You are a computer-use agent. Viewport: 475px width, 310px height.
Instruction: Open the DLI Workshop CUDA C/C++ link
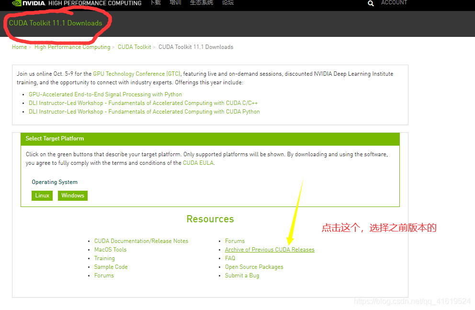coord(143,103)
